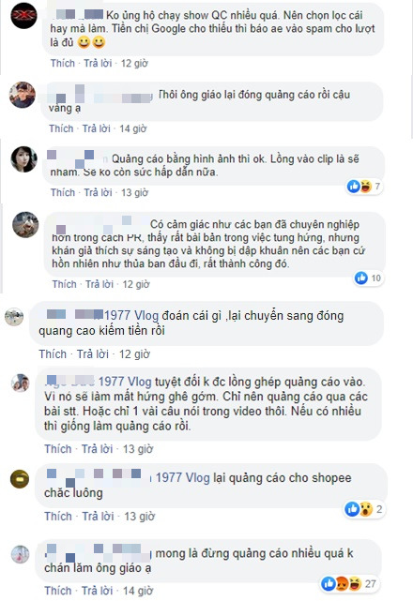Like the 'mong là đừng quảng cáo' comment
Viewport: 413px width, 601px height.
(58, 591)
